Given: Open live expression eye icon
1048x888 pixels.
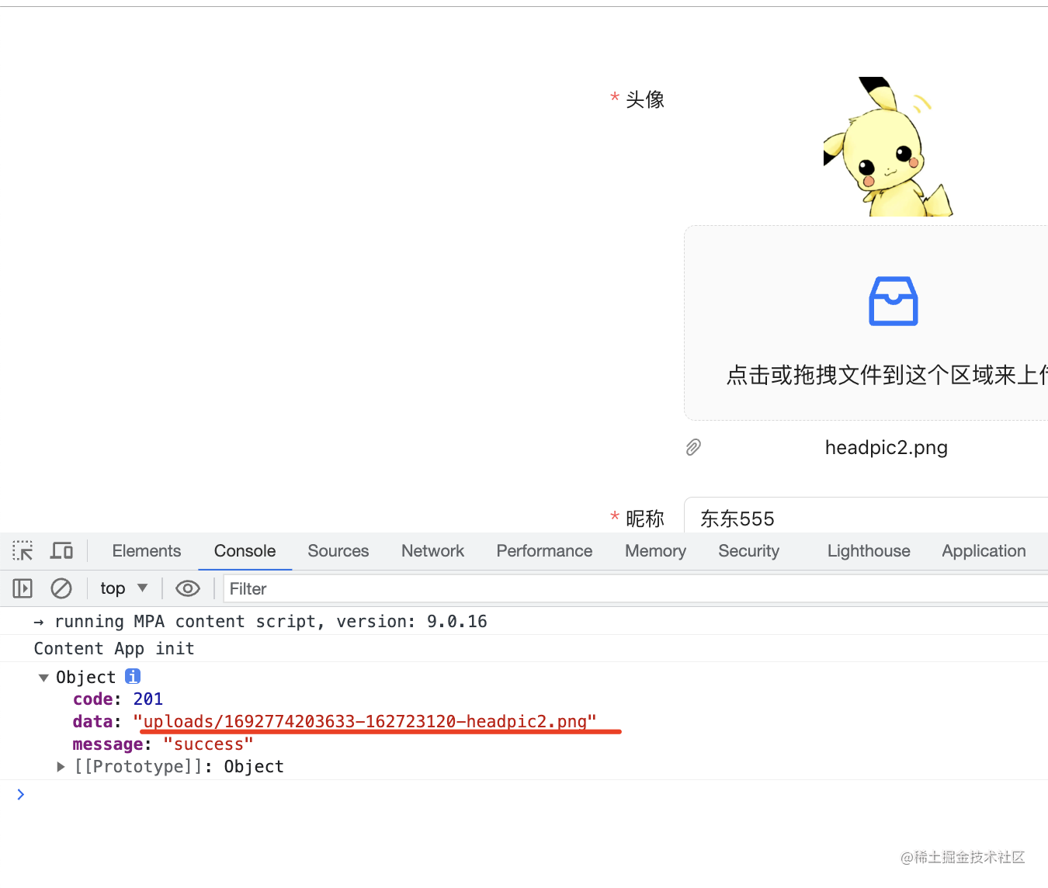Looking at the screenshot, I should pos(188,588).
